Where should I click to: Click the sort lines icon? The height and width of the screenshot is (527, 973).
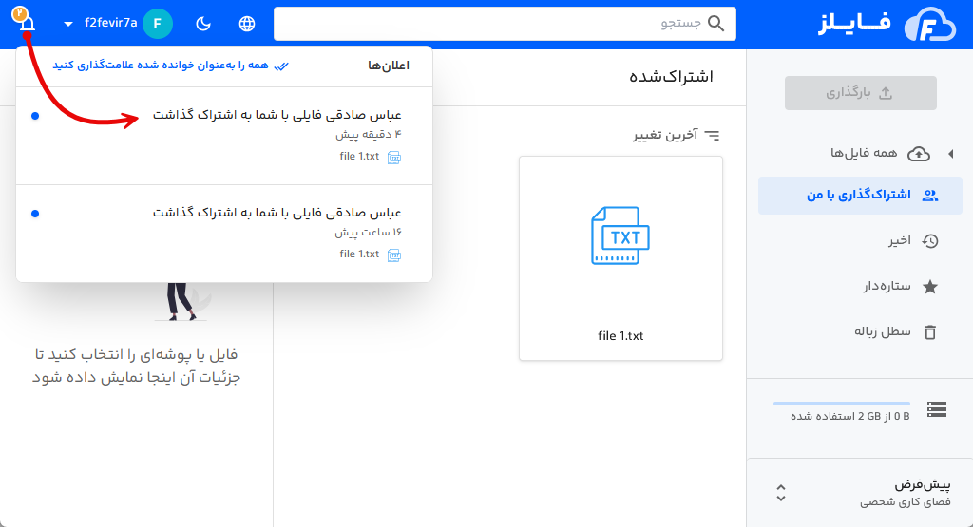point(713,135)
